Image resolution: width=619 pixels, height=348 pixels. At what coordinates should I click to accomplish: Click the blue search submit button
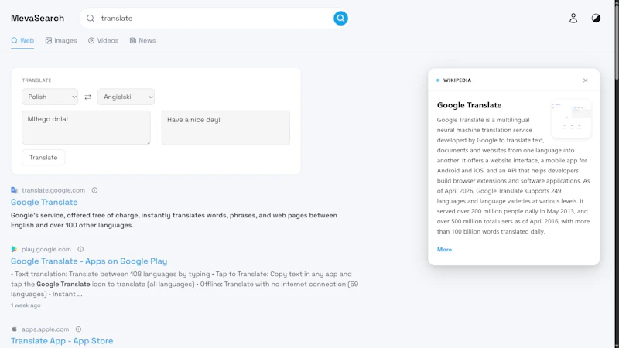click(340, 18)
